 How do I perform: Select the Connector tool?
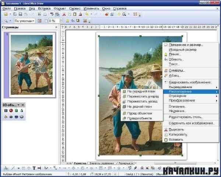(55, 168)
